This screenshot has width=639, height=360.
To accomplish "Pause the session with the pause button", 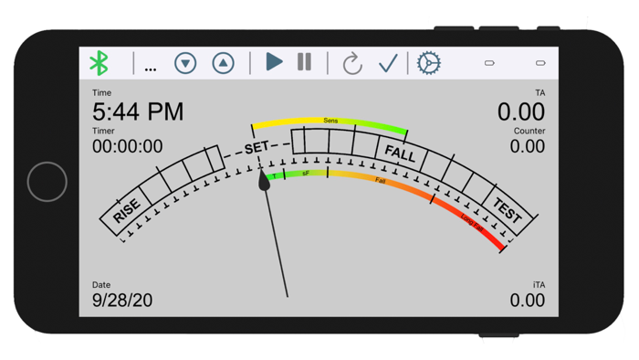I will (x=304, y=62).
